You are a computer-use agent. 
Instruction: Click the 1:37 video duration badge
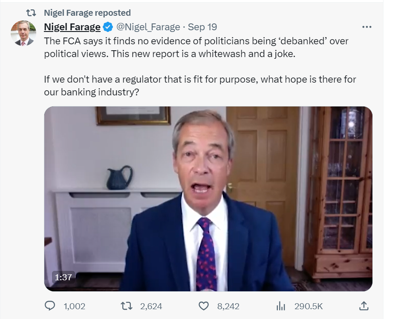63,277
